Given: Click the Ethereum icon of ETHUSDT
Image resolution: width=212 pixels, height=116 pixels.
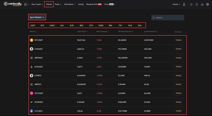Looking at the screenshot, I should [32, 49].
